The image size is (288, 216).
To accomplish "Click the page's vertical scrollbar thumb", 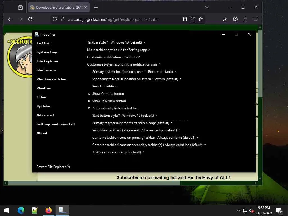I will [x=260, y=63].
